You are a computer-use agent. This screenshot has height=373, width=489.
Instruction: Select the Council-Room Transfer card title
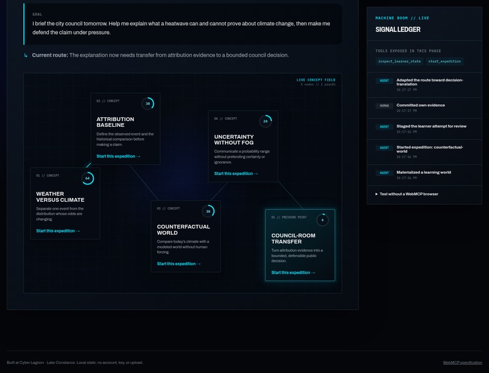(x=293, y=238)
